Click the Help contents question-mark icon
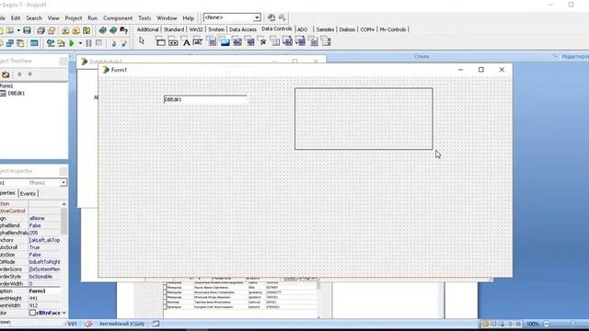 pos(123,30)
